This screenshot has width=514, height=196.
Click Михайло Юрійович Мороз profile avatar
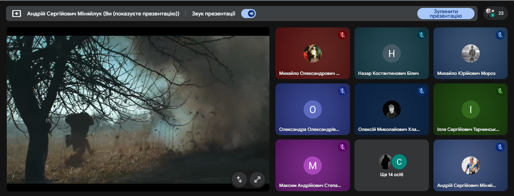pyautogui.click(x=470, y=53)
